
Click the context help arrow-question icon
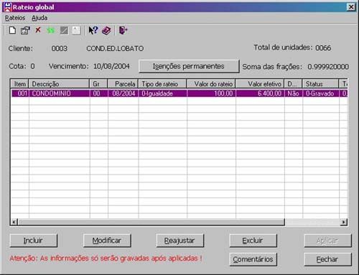tap(93, 30)
